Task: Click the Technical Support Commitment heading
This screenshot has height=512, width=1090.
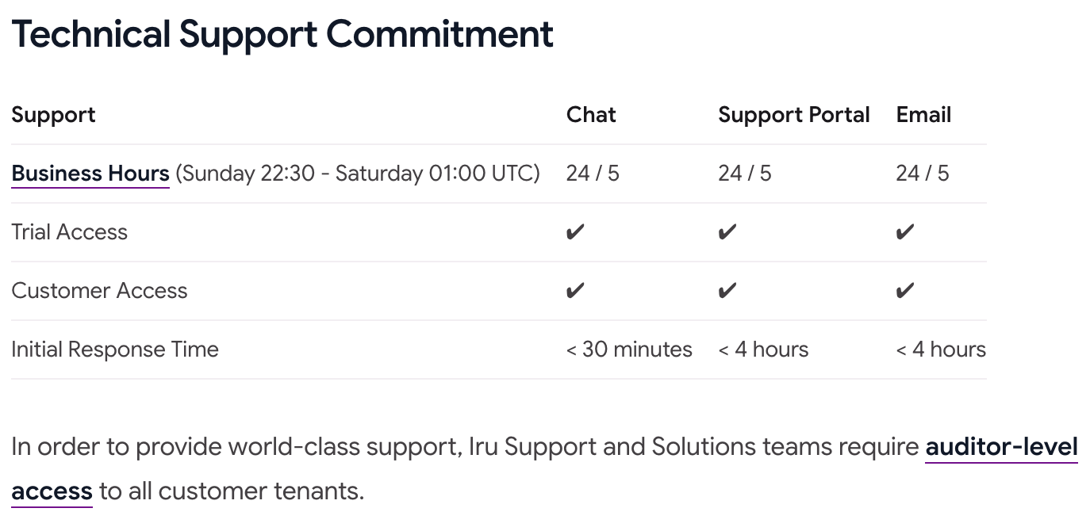Action: coord(282,34)
